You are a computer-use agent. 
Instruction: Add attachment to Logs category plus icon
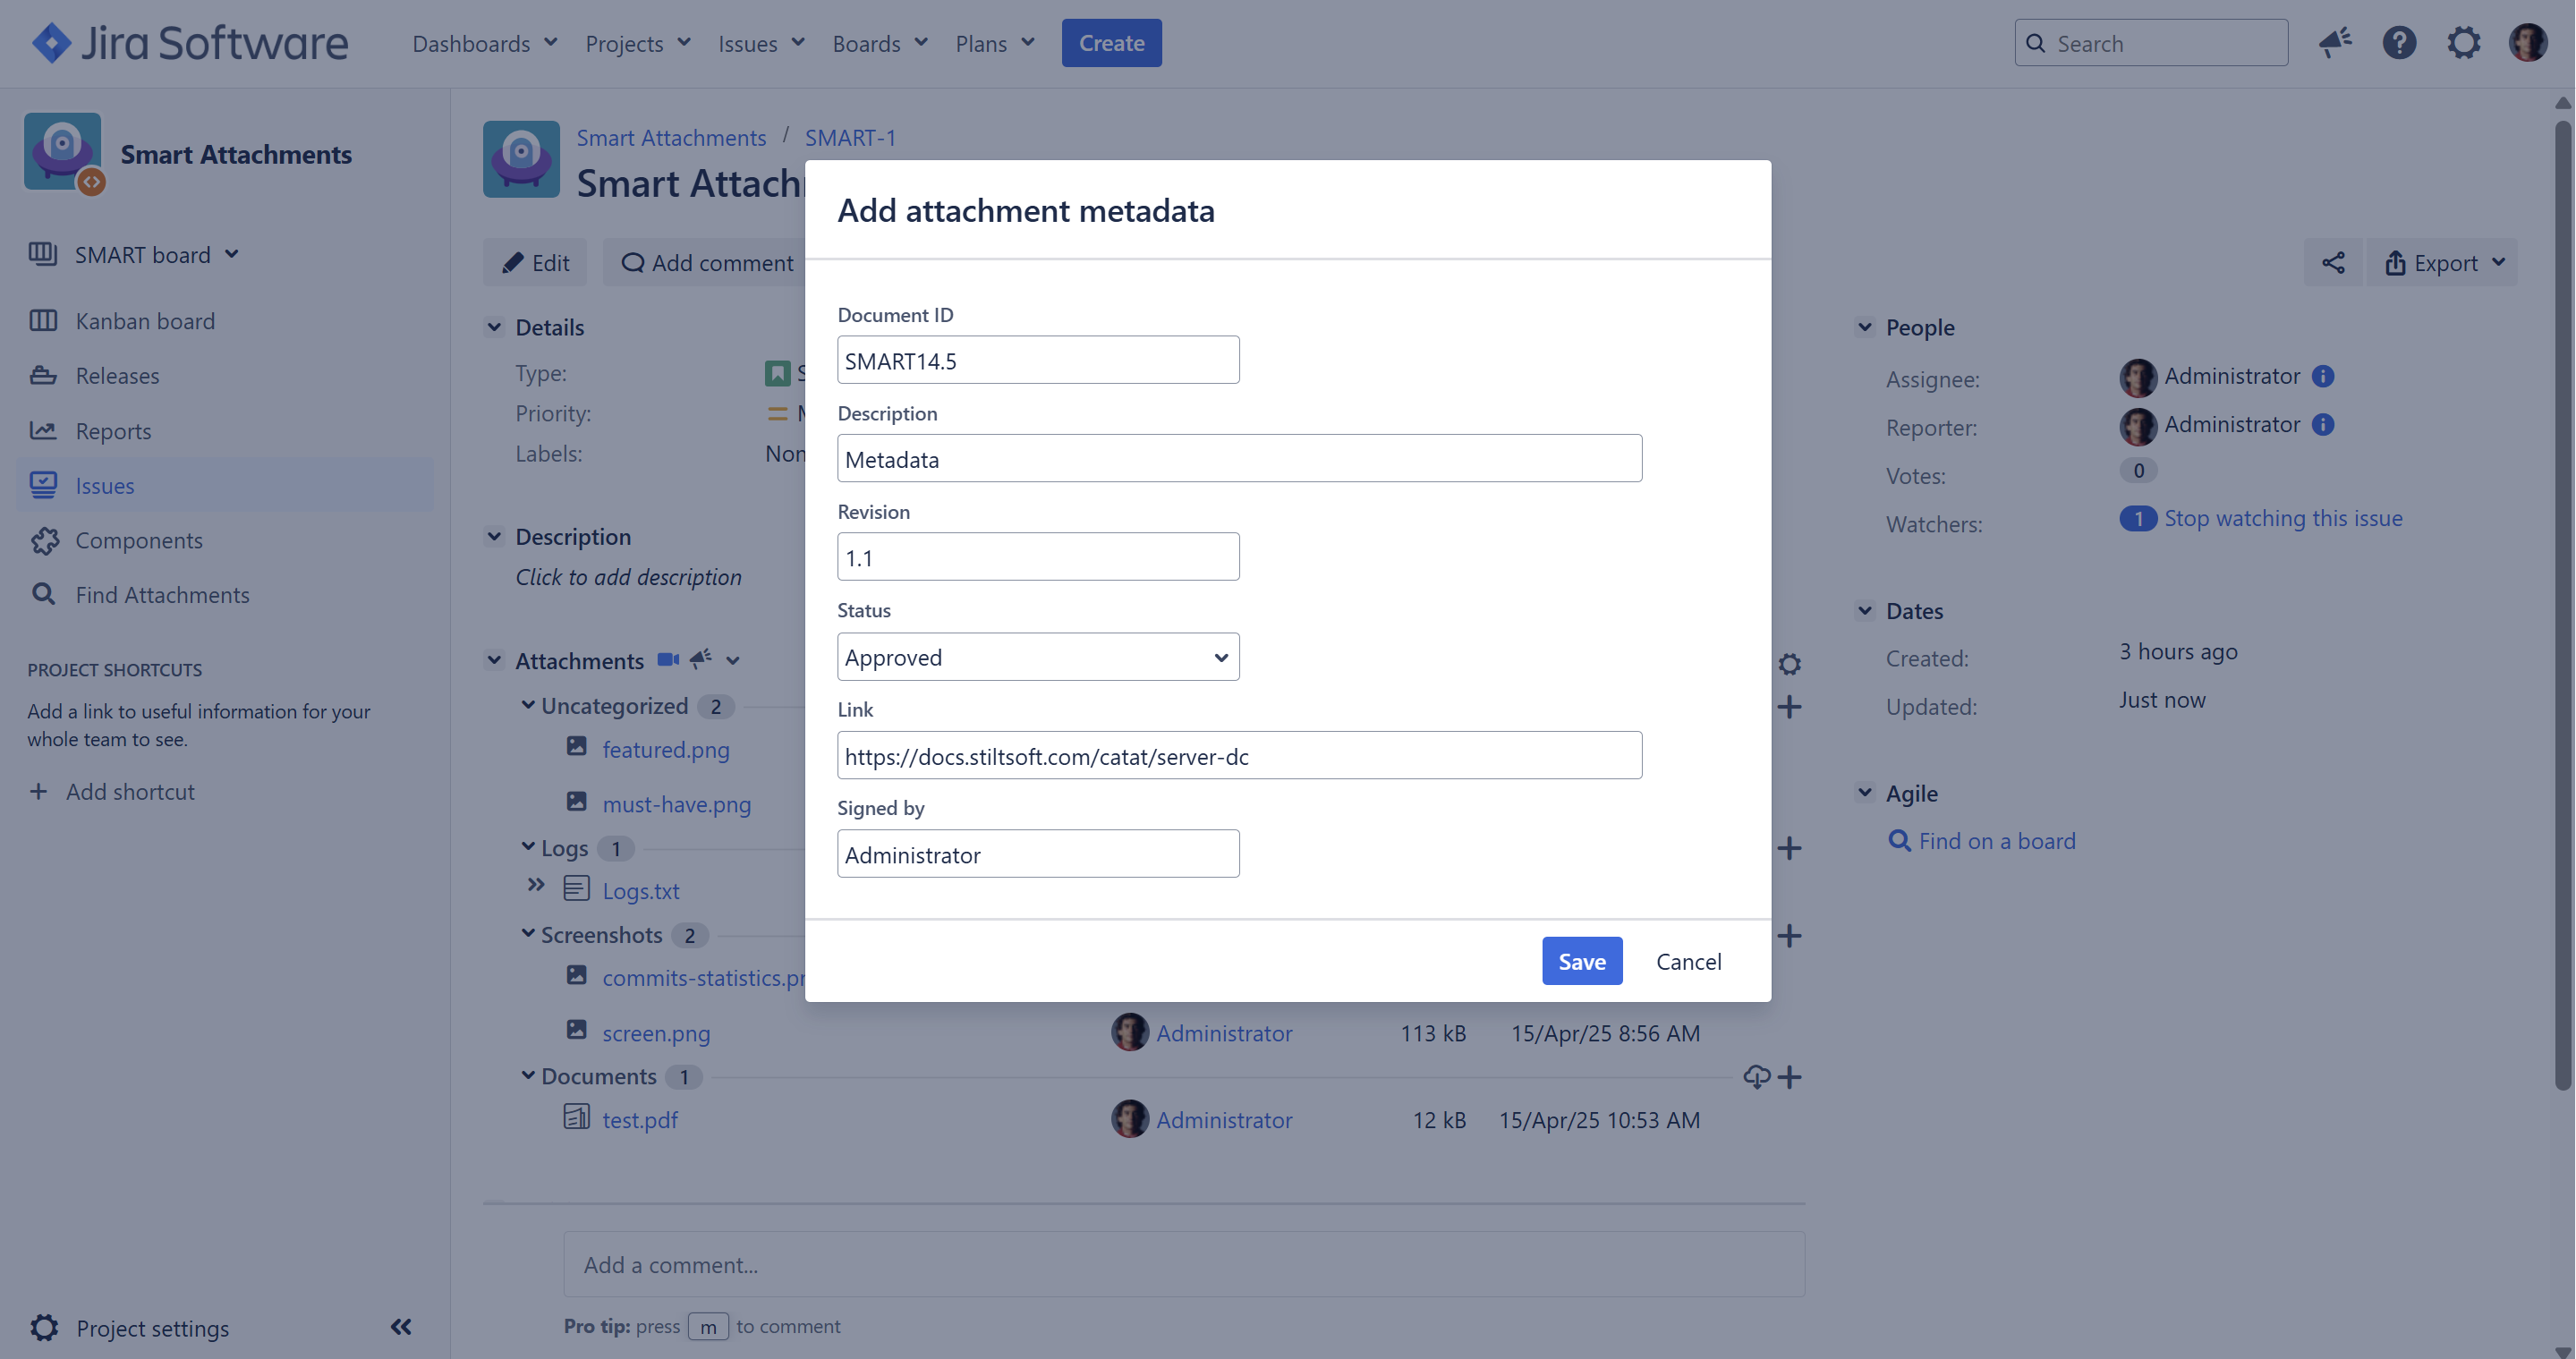pyautogui.click(x=1789, y=848)
